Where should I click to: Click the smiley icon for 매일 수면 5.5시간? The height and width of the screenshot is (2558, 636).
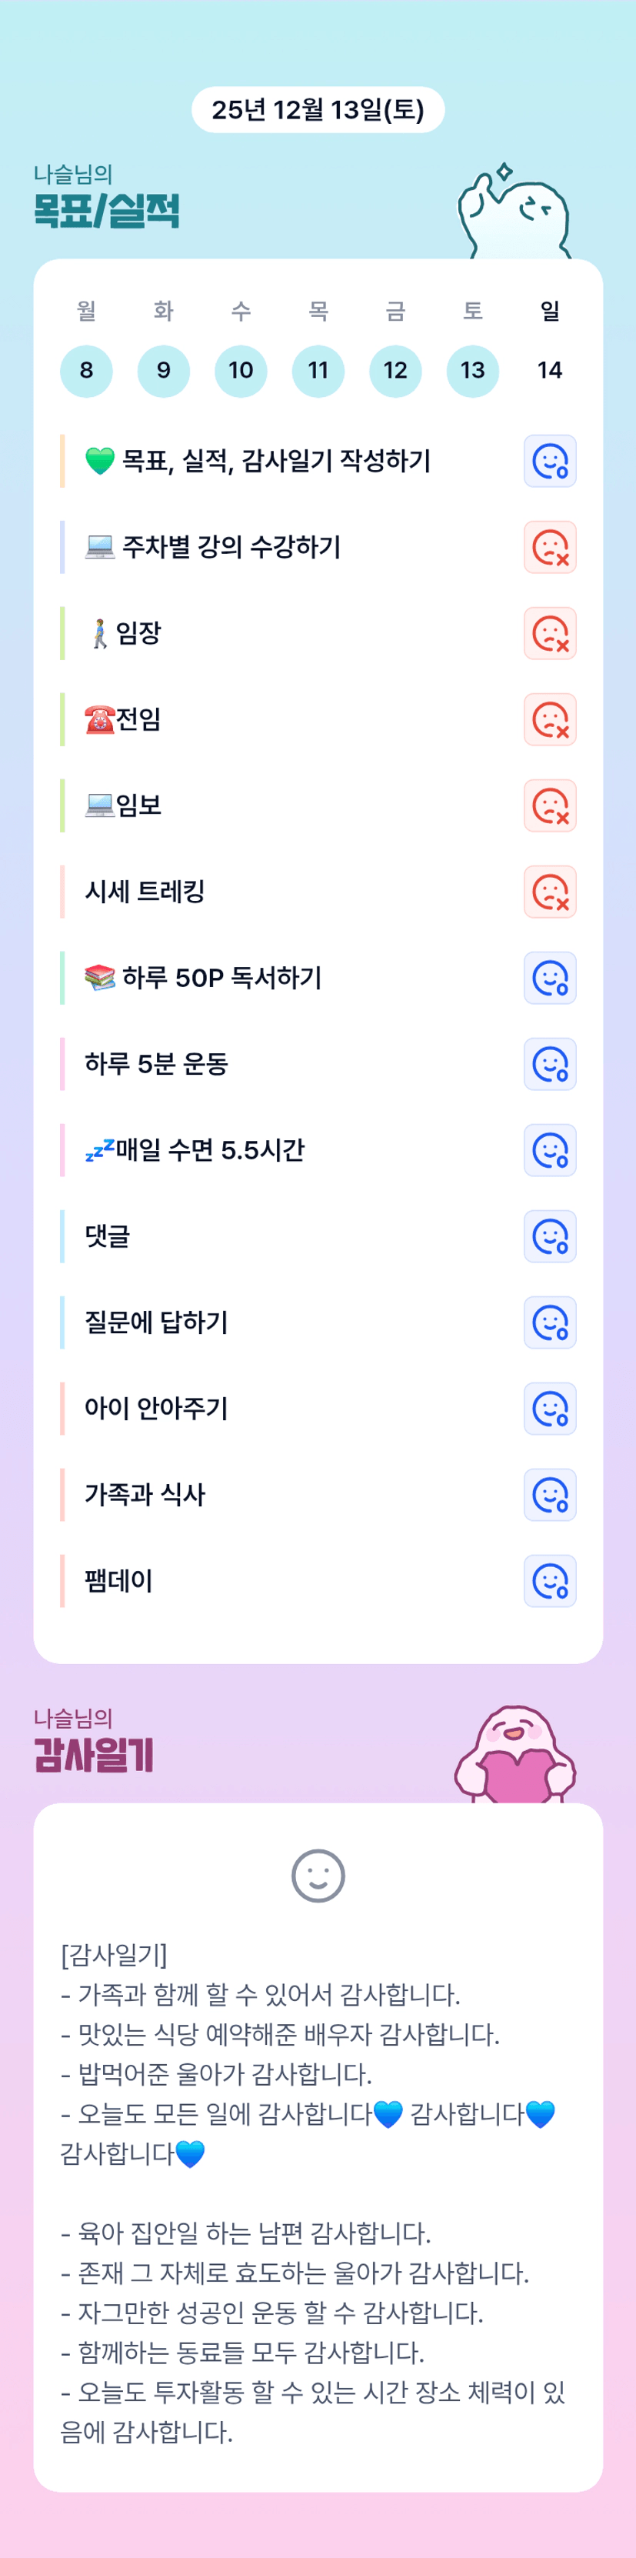pos(550,1150)
